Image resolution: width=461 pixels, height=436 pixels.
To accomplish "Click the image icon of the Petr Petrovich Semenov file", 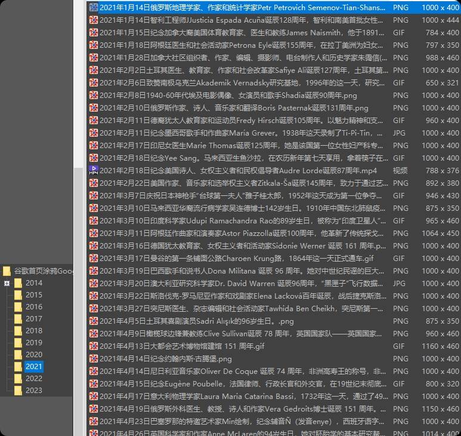I will [x=93, y=8].
